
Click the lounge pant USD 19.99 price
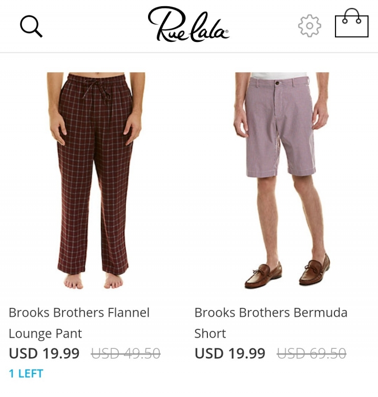[44, 353]
